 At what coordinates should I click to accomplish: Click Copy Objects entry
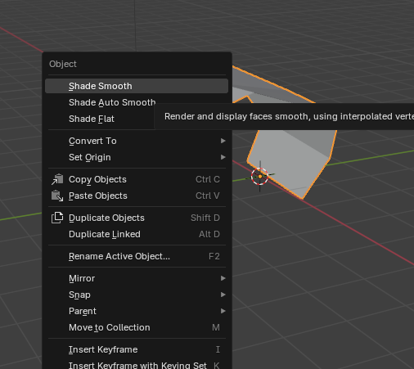[x=137, y=179]
